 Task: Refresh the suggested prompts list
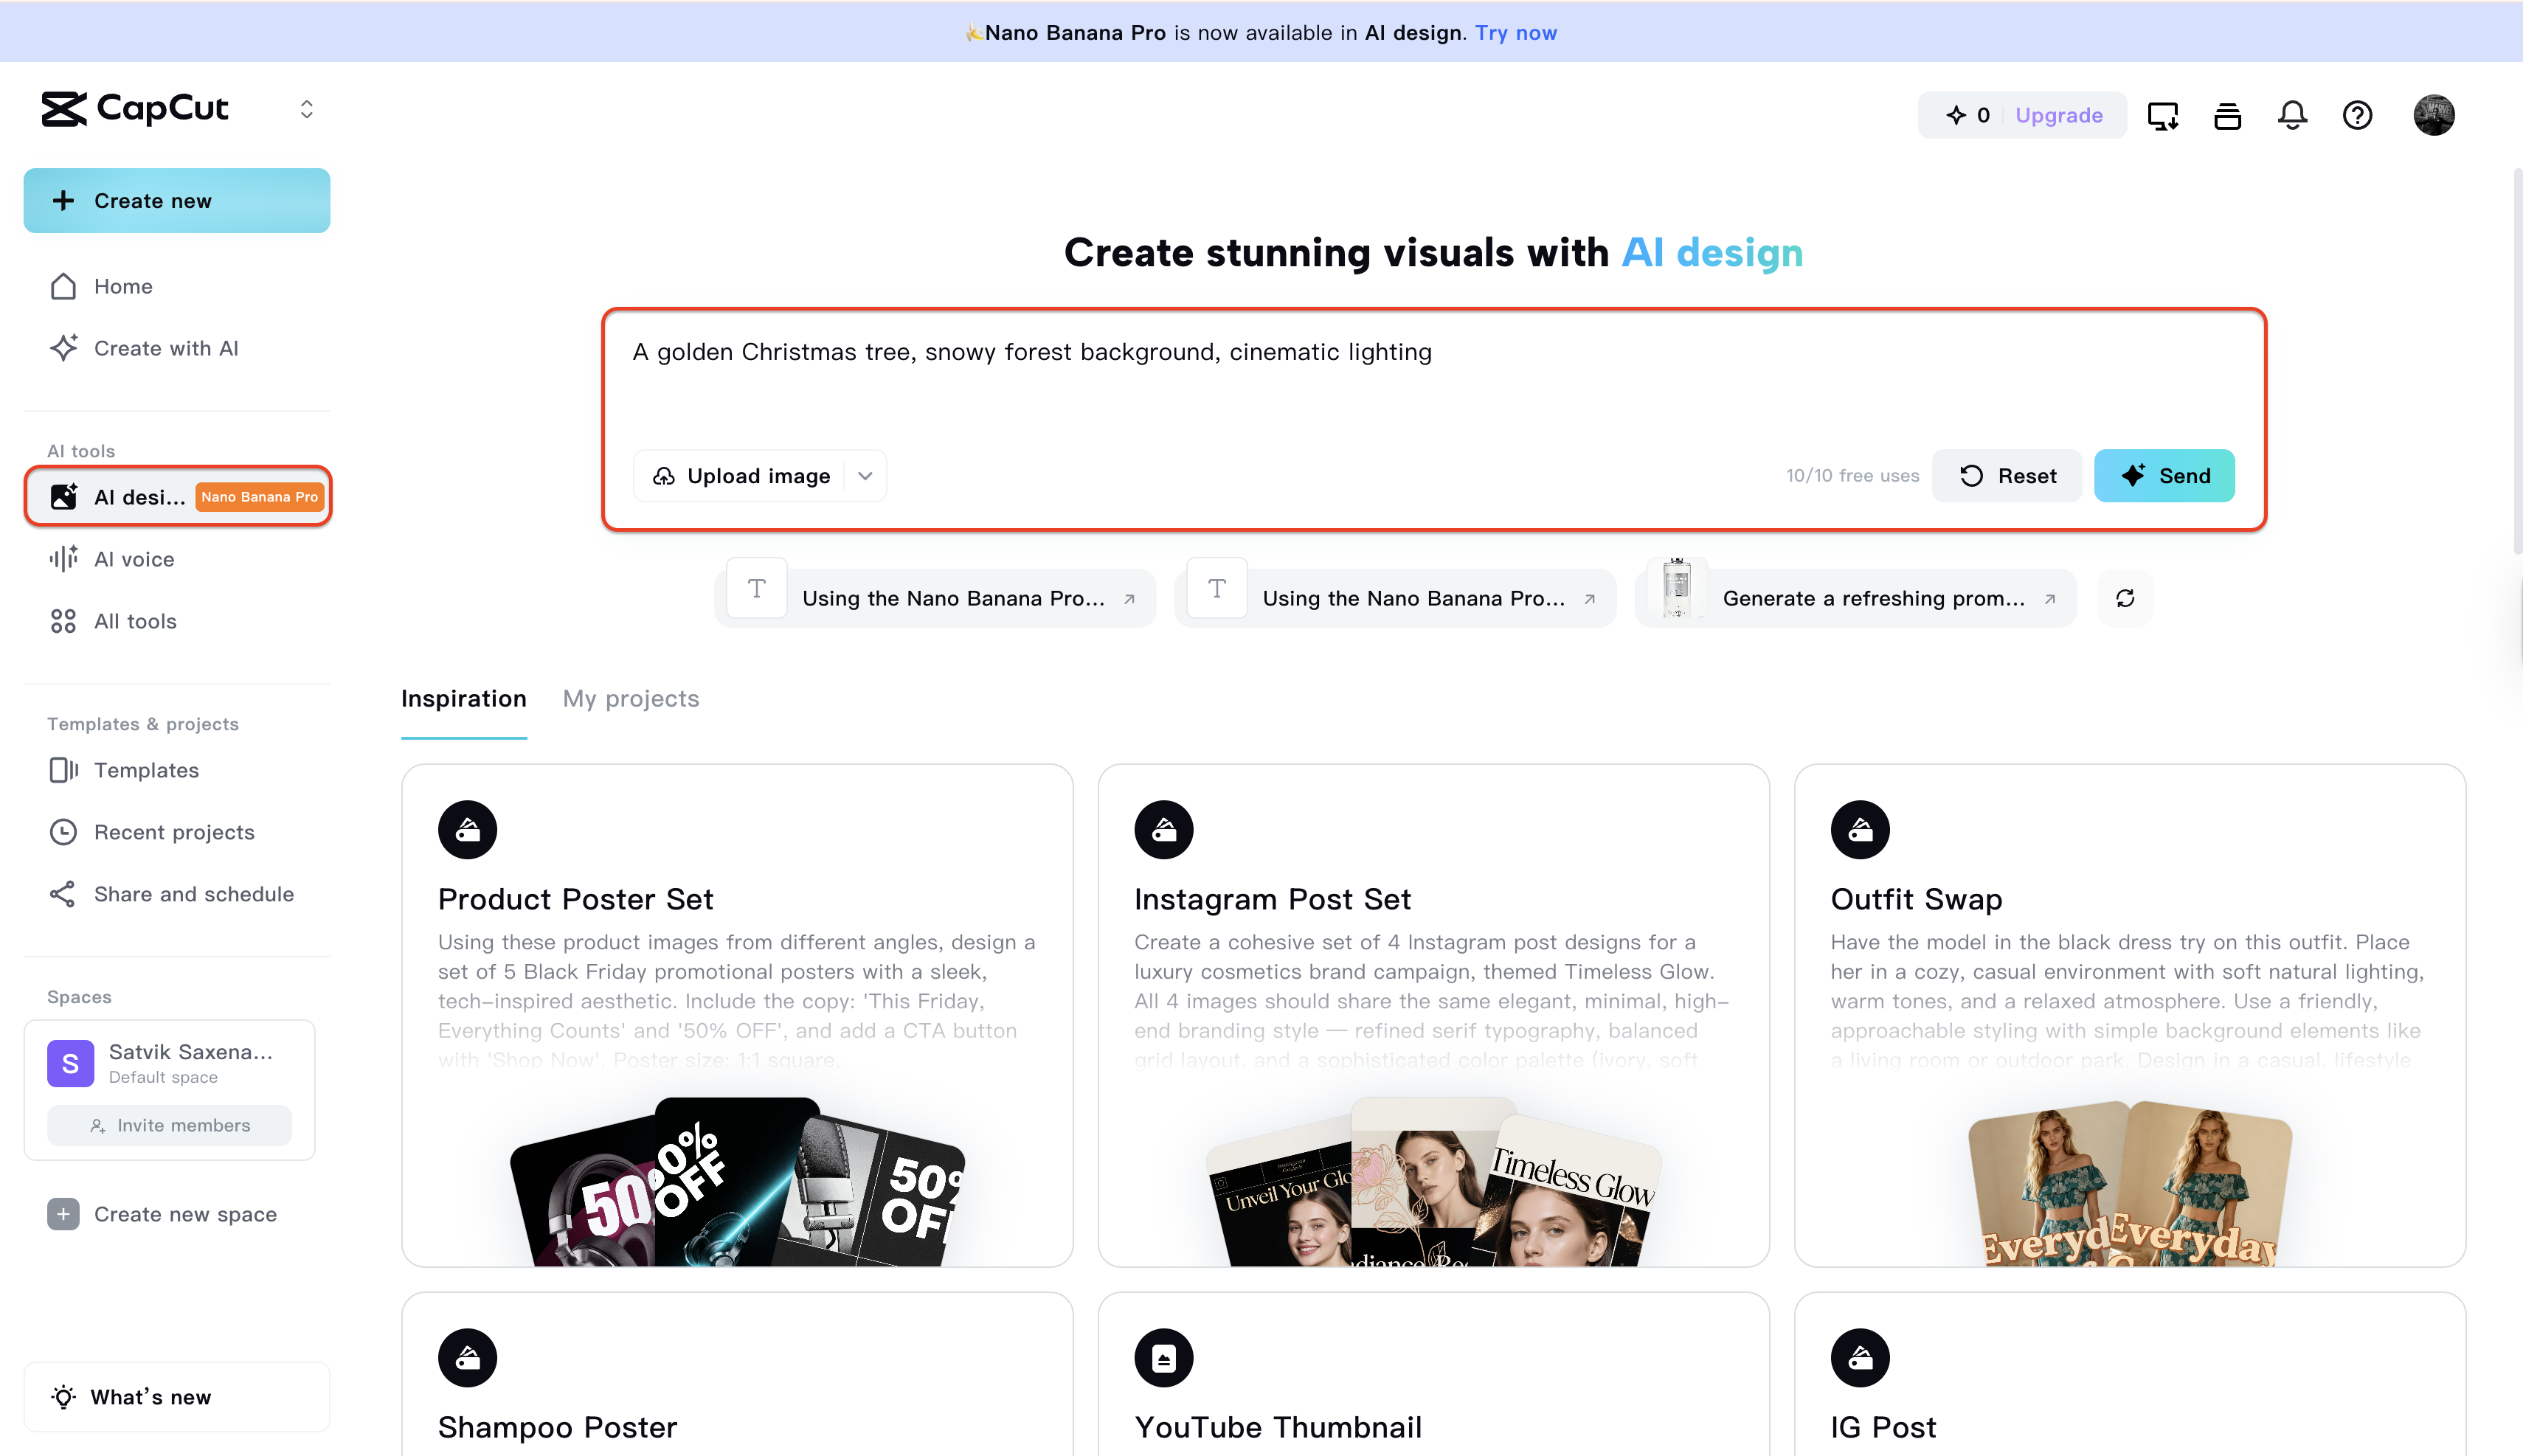pyautogui.click(x=2125, y=598)
